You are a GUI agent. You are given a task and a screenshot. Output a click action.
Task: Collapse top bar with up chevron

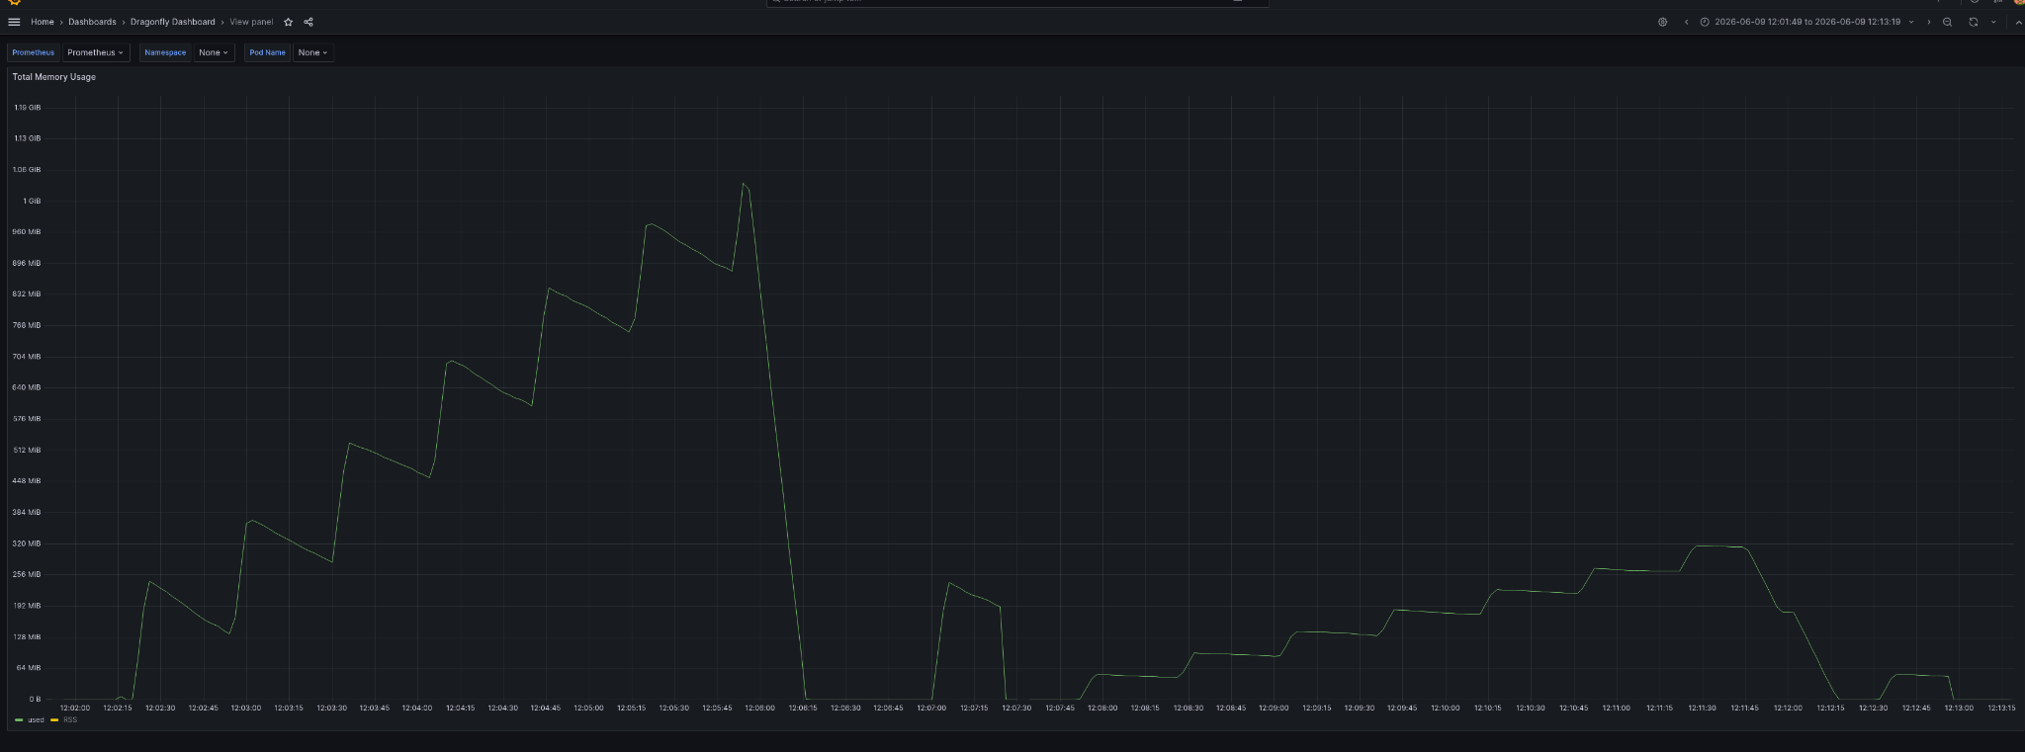pos(2018,22)
